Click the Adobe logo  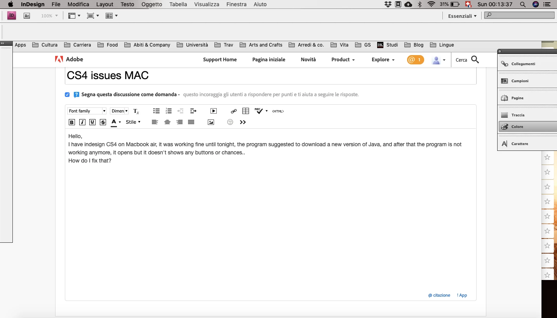(69, 59)
